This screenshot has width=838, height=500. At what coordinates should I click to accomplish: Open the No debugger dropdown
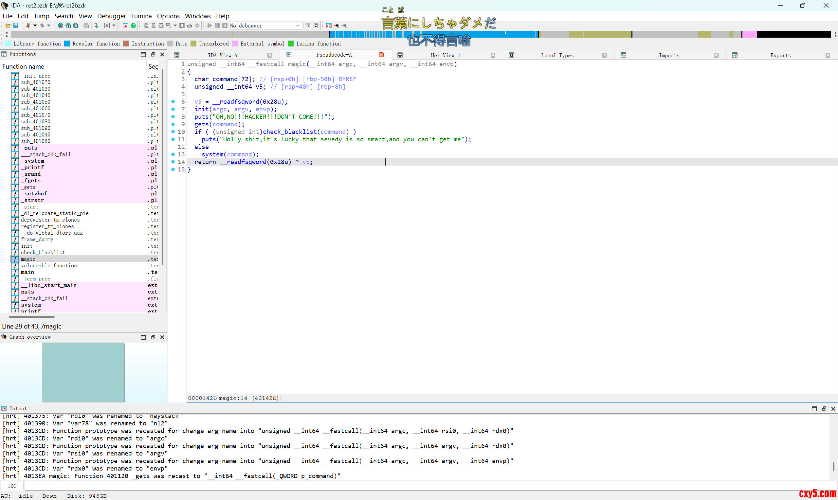point(298,26)
